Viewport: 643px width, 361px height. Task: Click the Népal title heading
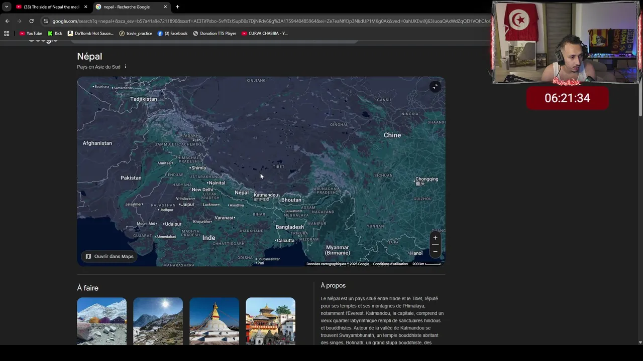tap(89, 57)
